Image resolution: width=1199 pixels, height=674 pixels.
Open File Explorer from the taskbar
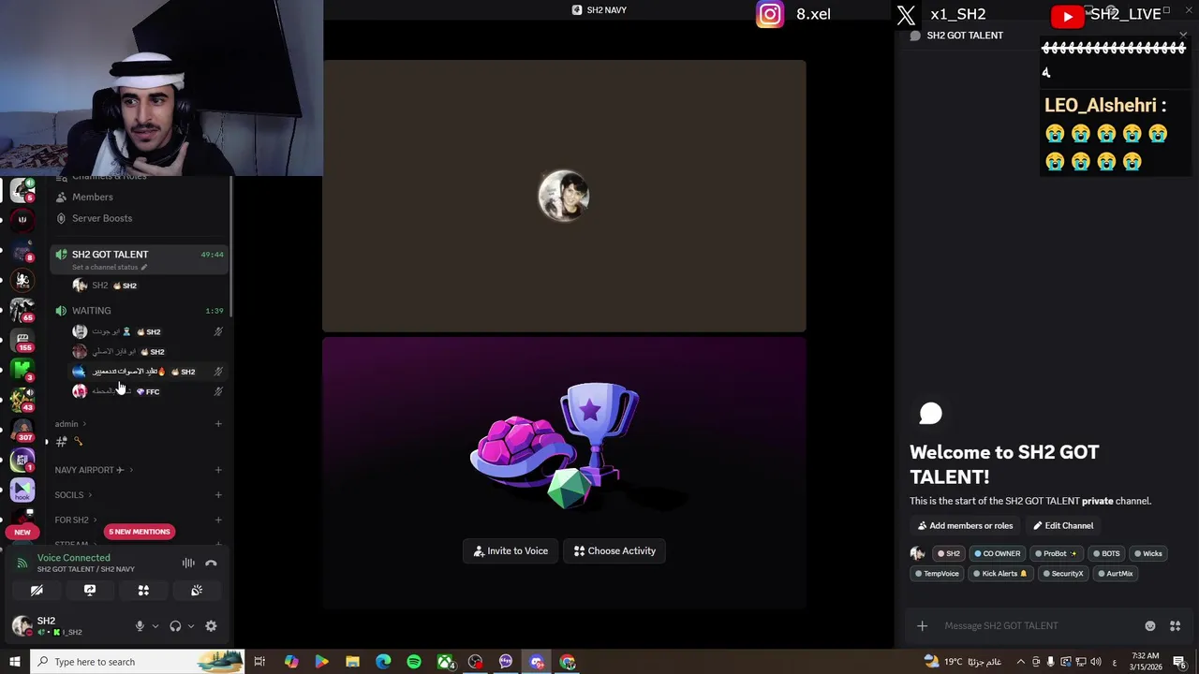tap(352, 662)
